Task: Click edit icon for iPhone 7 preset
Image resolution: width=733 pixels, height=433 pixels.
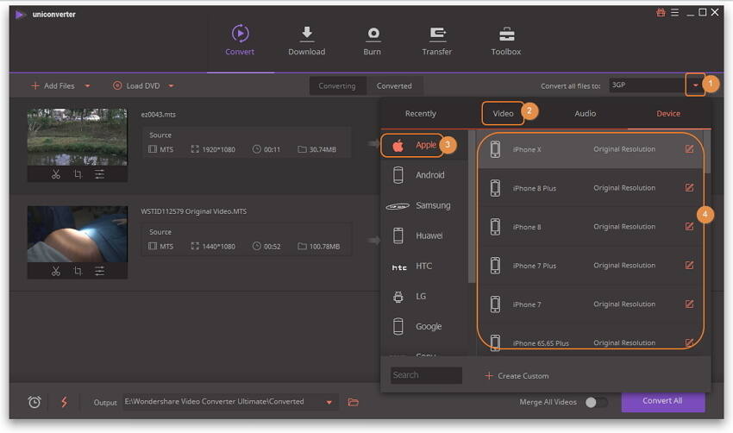Action: click(x=689, y=304)
